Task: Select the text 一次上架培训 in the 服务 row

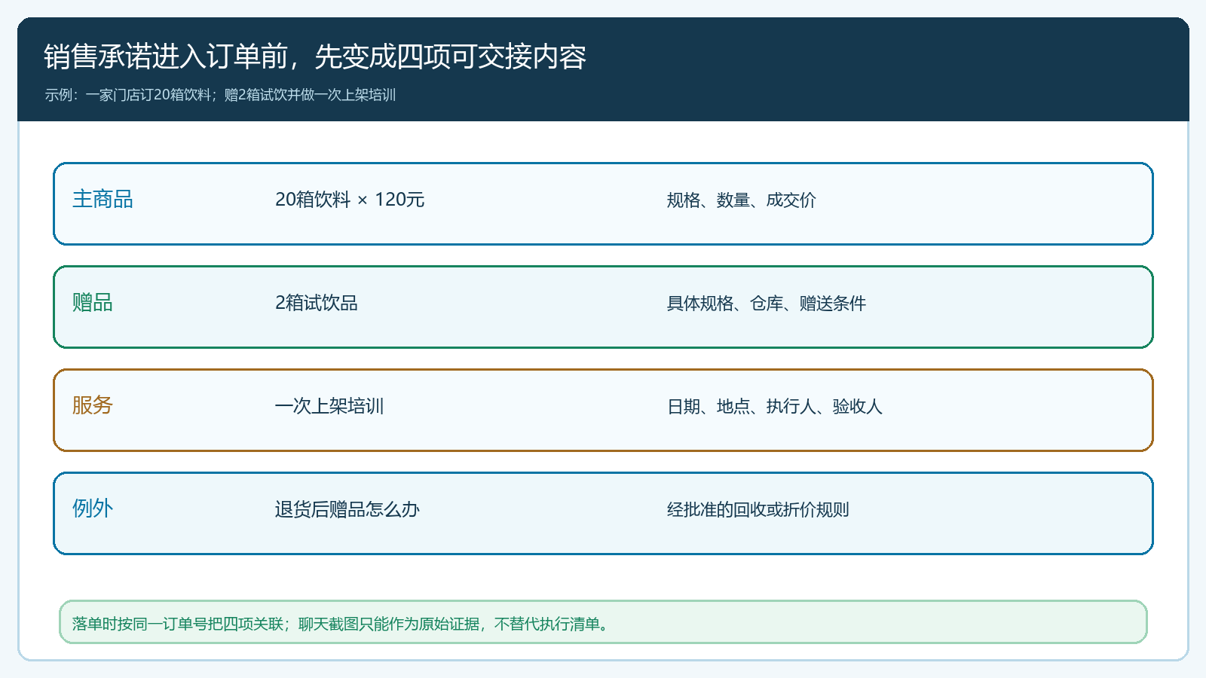Action: (329, 406)
